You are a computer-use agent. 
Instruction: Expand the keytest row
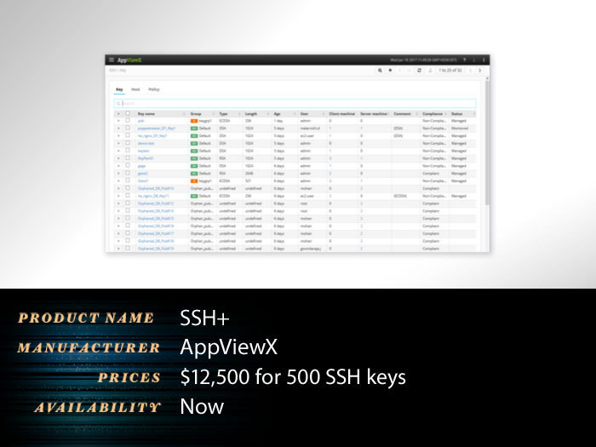(x=118, y=151)
